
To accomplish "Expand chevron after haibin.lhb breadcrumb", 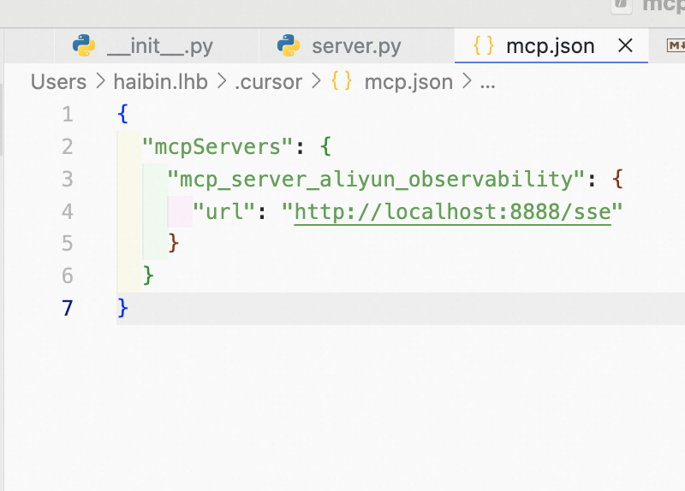I will (222, 81).
